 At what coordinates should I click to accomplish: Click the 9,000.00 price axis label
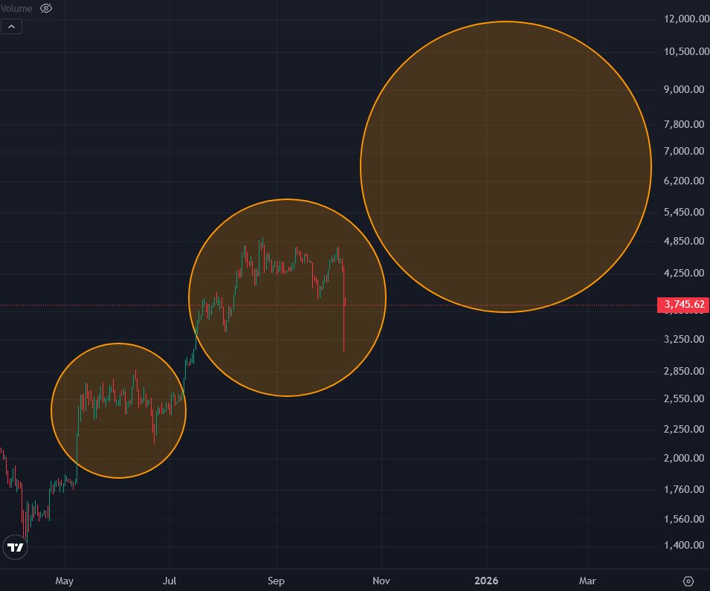click(684, 89)
